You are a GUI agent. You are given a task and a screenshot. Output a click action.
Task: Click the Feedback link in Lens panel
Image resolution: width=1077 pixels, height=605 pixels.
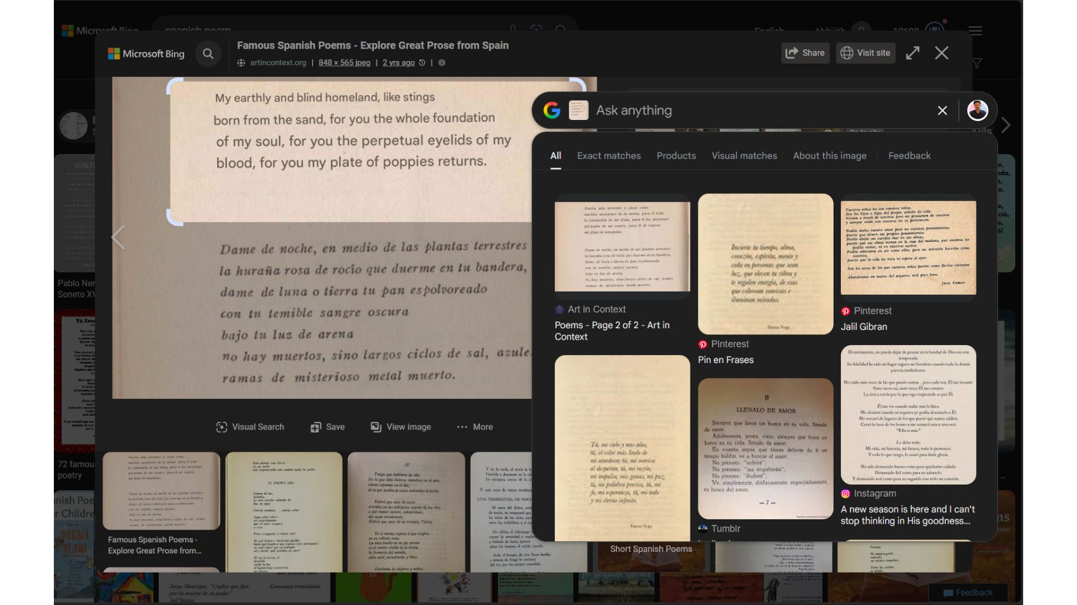(x=909, y=156)
